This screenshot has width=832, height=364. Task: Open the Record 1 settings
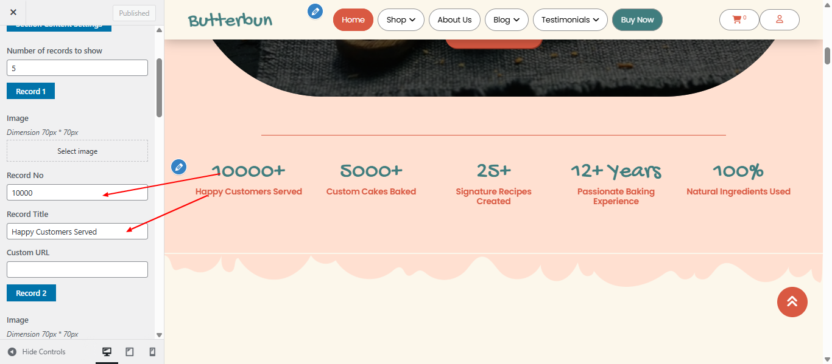pos(30,91)
